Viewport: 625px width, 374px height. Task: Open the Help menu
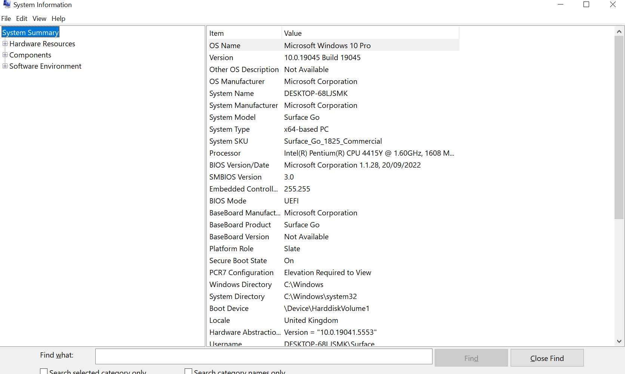(x=58, y=19)
